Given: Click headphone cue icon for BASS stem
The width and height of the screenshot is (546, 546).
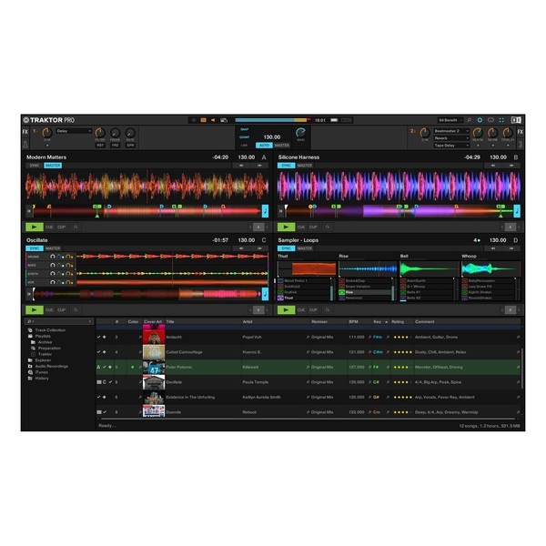Looking at the screenshot, I should [53, 266].
